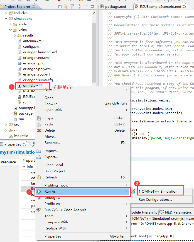Open the Team submenu

pos(83,216)
